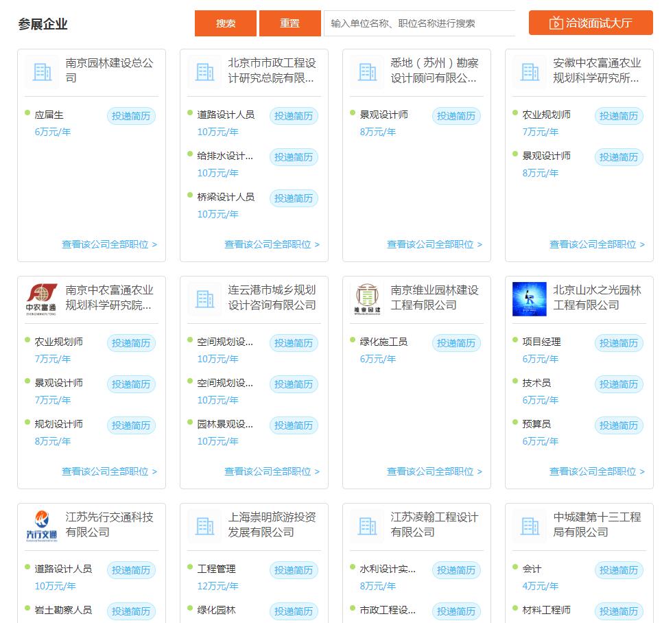662x623 pixels.
Task: View all positions of 悉地（苏州）勘察设计顾问
Action: point(434,244)
